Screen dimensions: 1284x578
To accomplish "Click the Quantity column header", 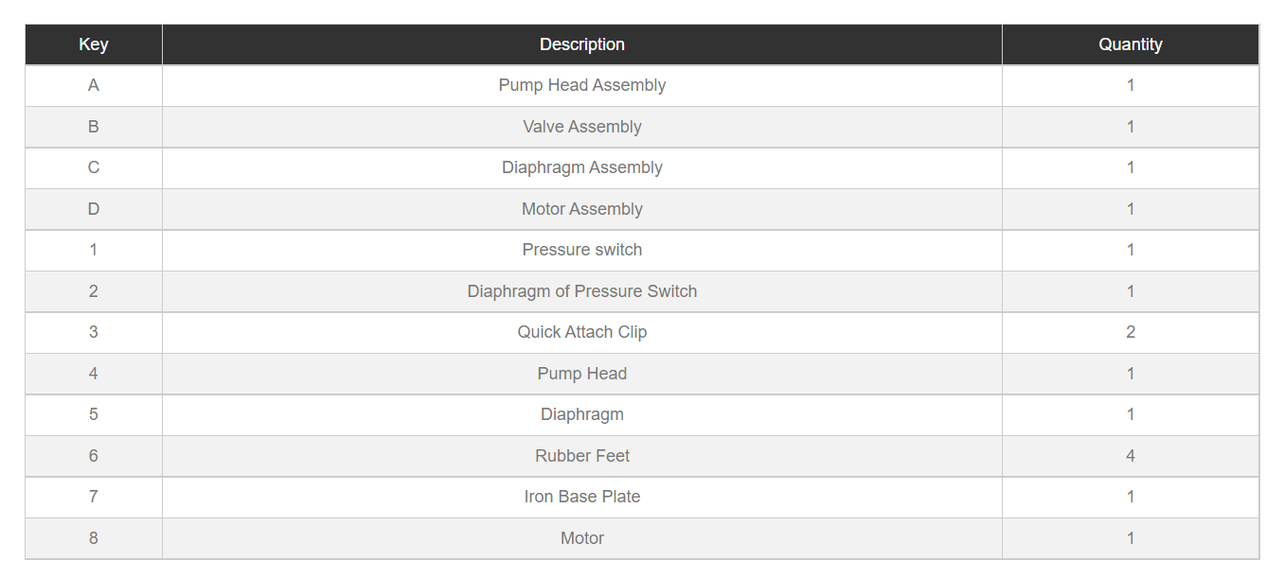I will [1131, 44].
